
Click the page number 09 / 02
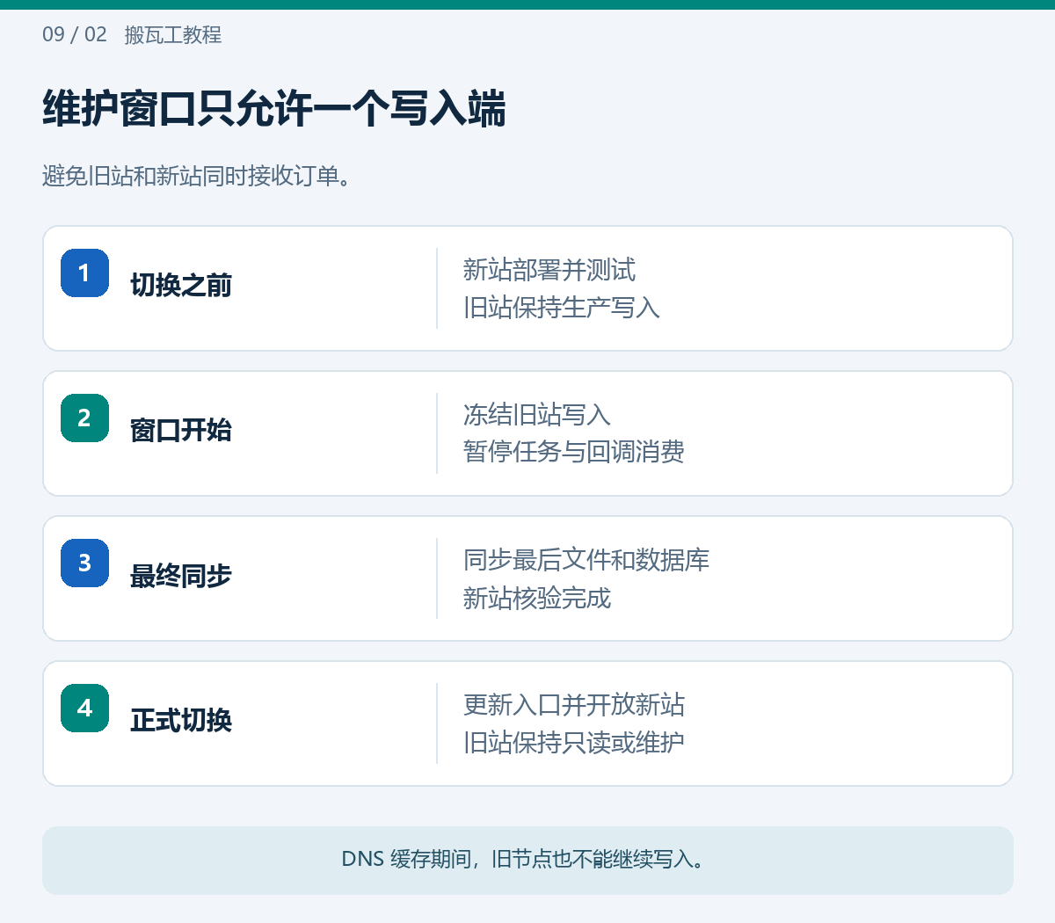point(75,34)
